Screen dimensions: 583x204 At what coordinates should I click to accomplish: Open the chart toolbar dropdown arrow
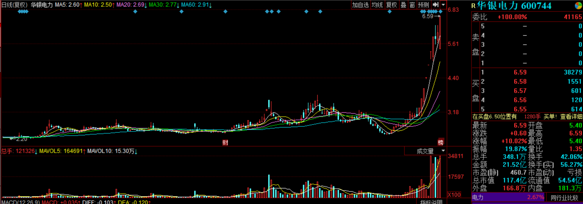point(443,5)
